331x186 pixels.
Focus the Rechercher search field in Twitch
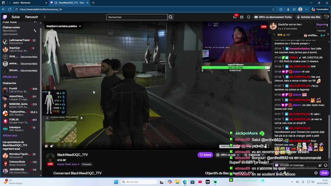(x=137, y=17)
